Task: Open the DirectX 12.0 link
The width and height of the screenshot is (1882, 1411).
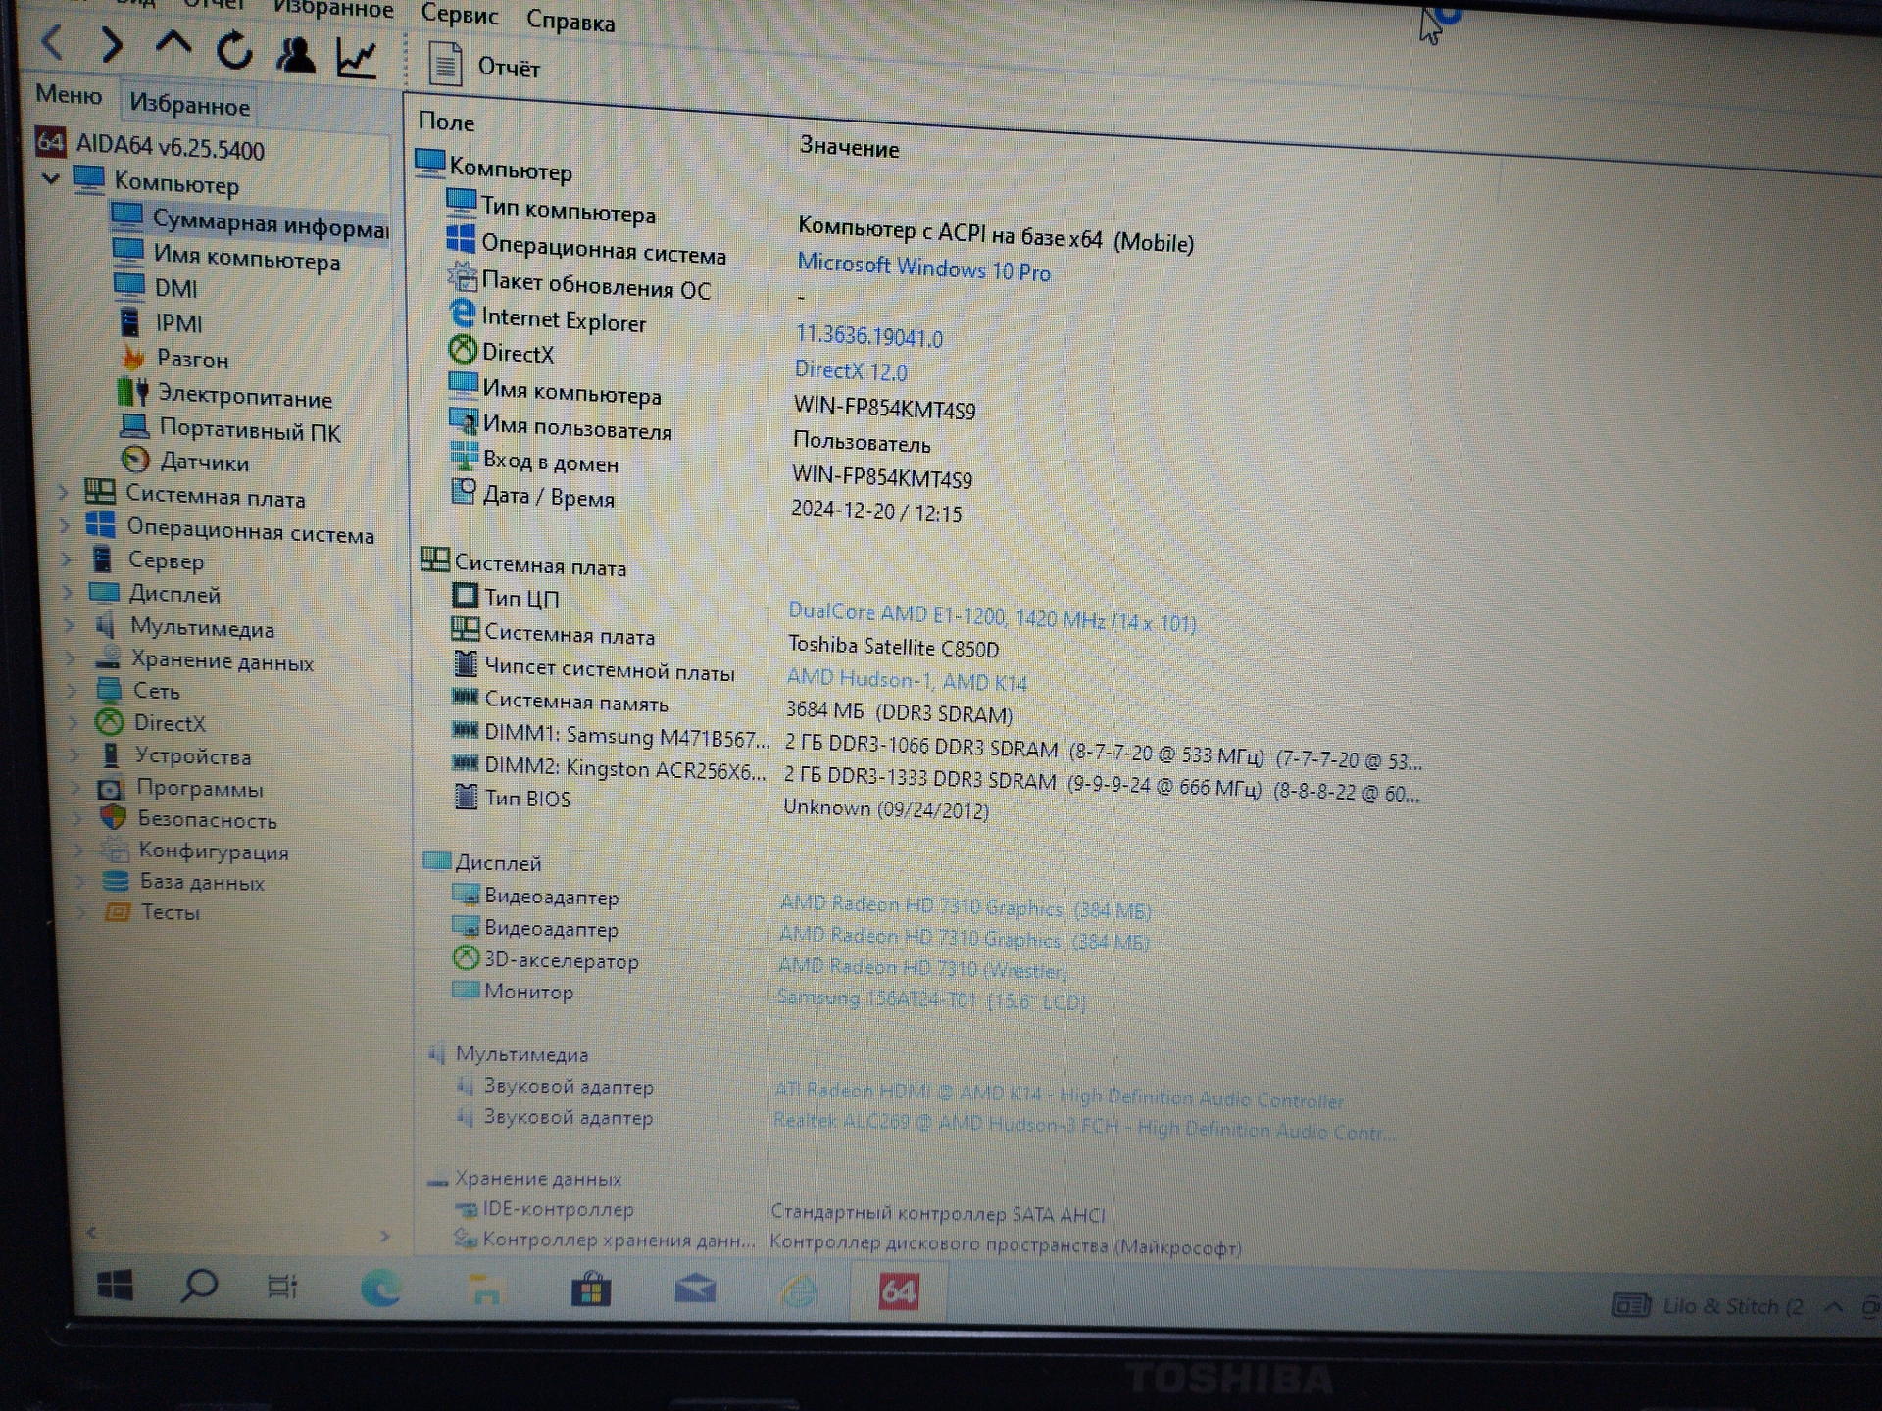Action: point(851,370)
